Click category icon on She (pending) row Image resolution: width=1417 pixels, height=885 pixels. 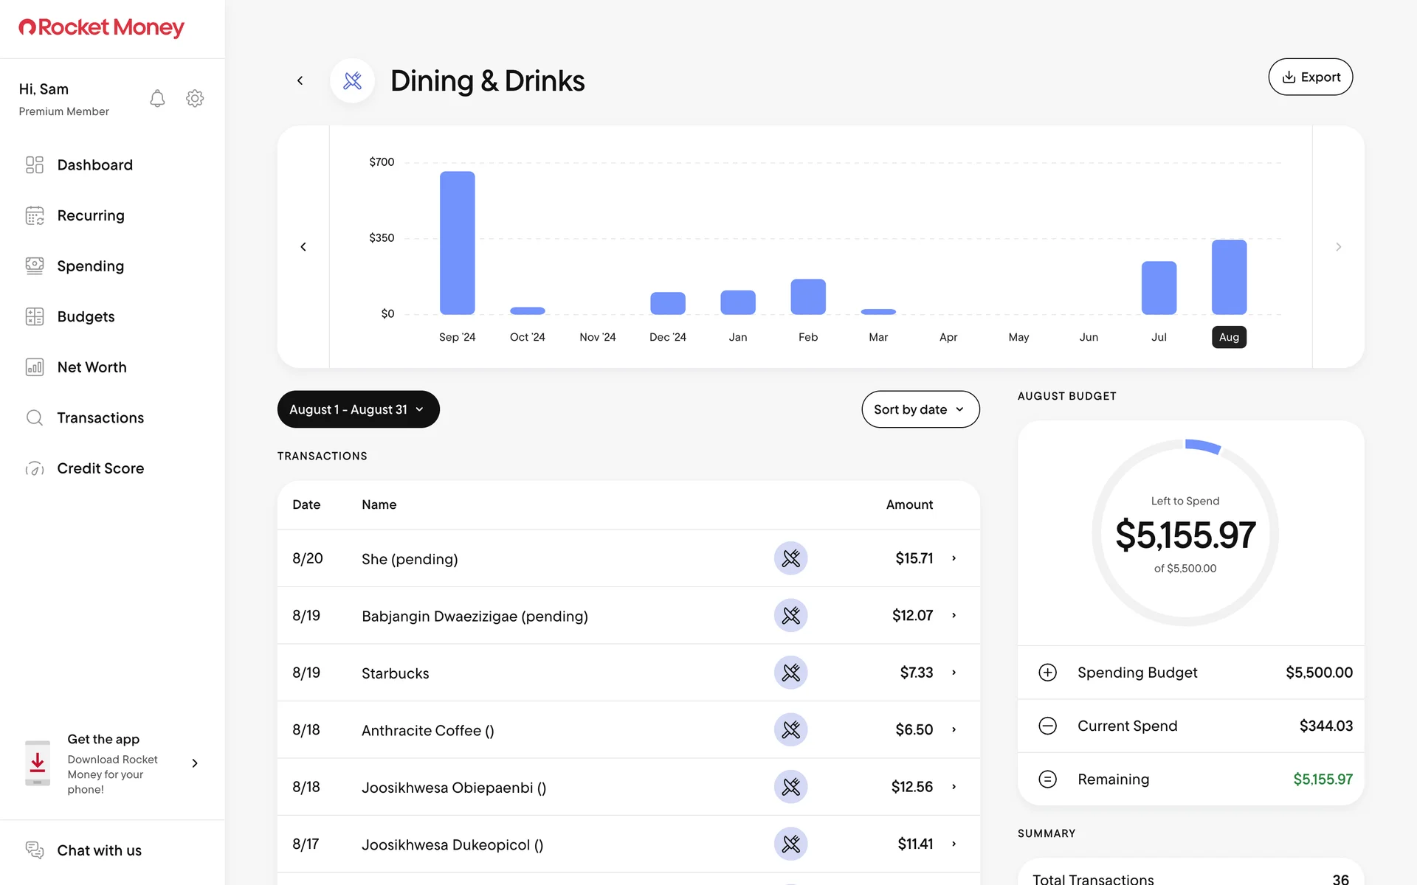(x=790, y=558)
